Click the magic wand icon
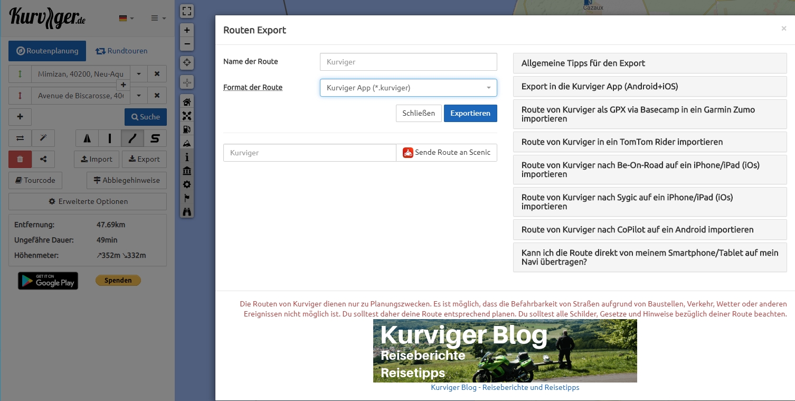The height and width of the screenshot is (401, 795). coord(43,138)
